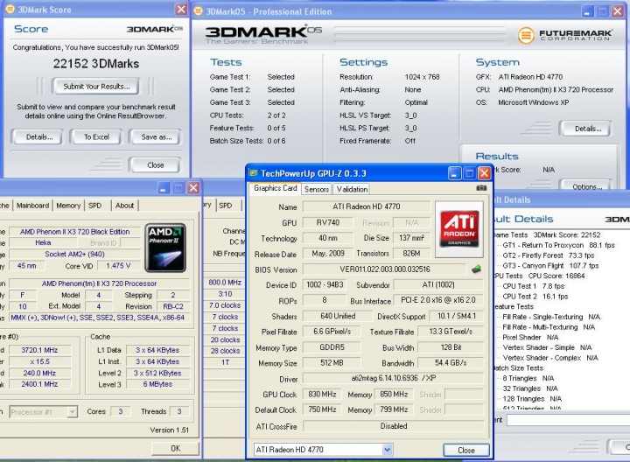Click CPU-Z core speed 3720.1 MHz value
Image resolution: width=630 pixels, height=462 pixels.
click(39, 350)
